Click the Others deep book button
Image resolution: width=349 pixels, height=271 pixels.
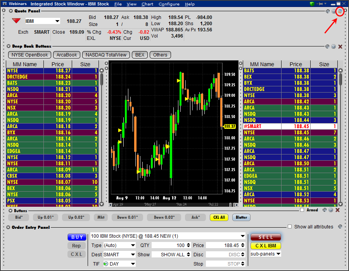[x=160, y=55]
